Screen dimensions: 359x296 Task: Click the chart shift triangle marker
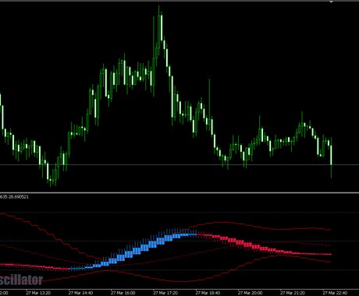coord(331,2)
